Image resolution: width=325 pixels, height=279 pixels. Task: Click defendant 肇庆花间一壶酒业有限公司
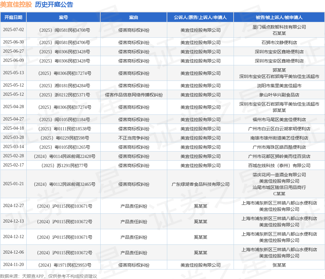(279, 175)
